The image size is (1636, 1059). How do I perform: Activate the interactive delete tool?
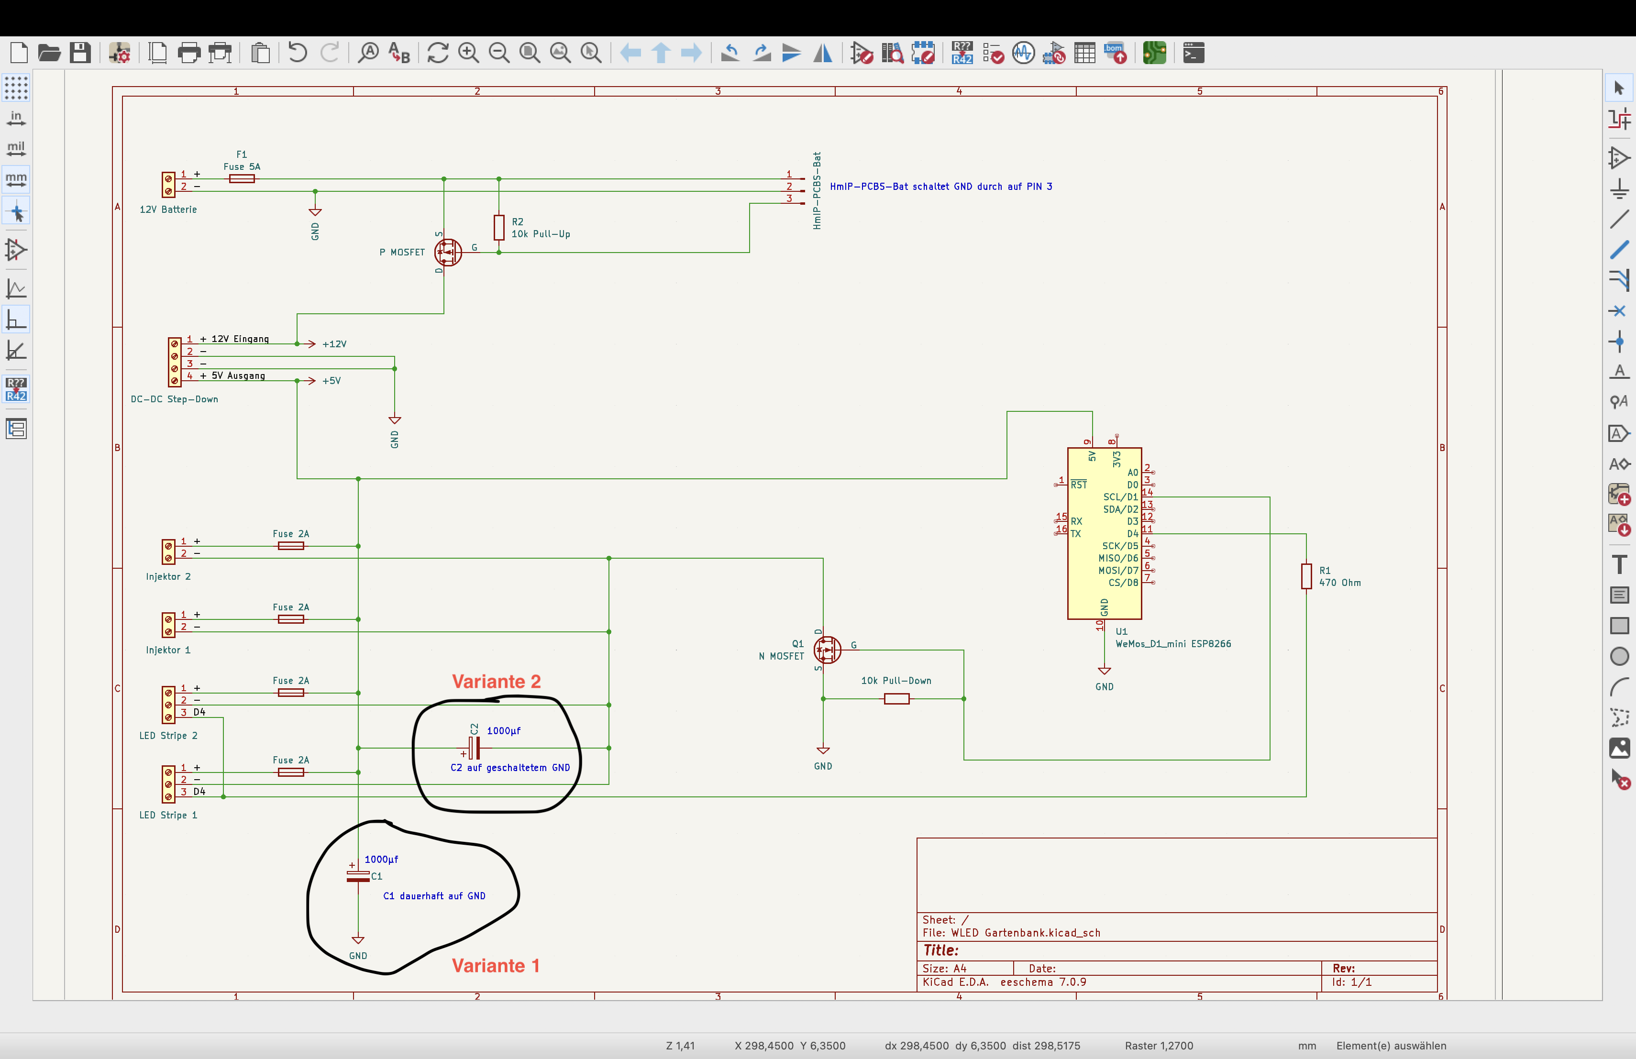[1619, 779]
